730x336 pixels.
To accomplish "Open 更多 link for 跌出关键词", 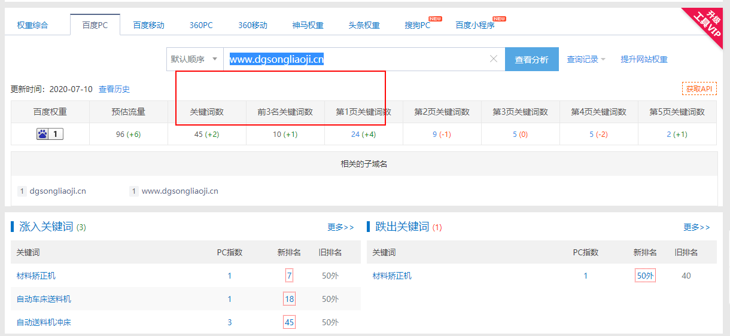I will [696, 227].
